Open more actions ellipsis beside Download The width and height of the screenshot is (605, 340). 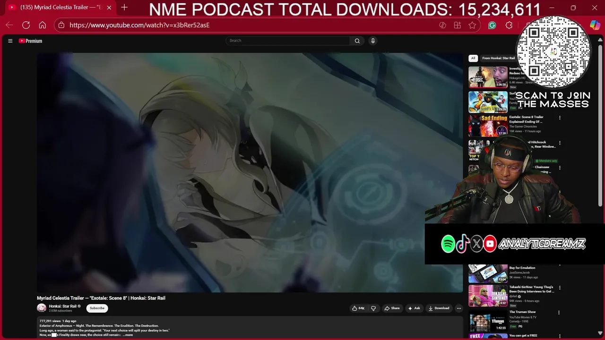(x=458, y=308)
